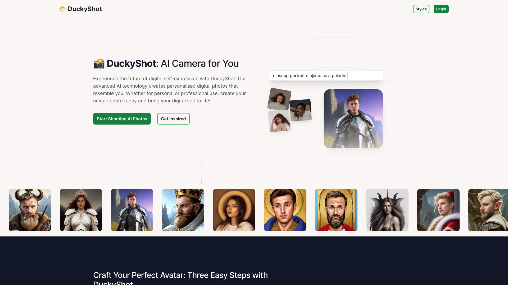The height and width of the screenshot is (285, 508).
Task: Select the bearded king portrait thumbnail
Action: (x=183, y=210)
